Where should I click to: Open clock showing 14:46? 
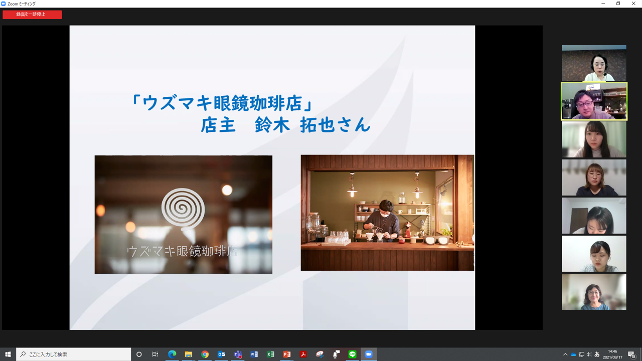612,354
